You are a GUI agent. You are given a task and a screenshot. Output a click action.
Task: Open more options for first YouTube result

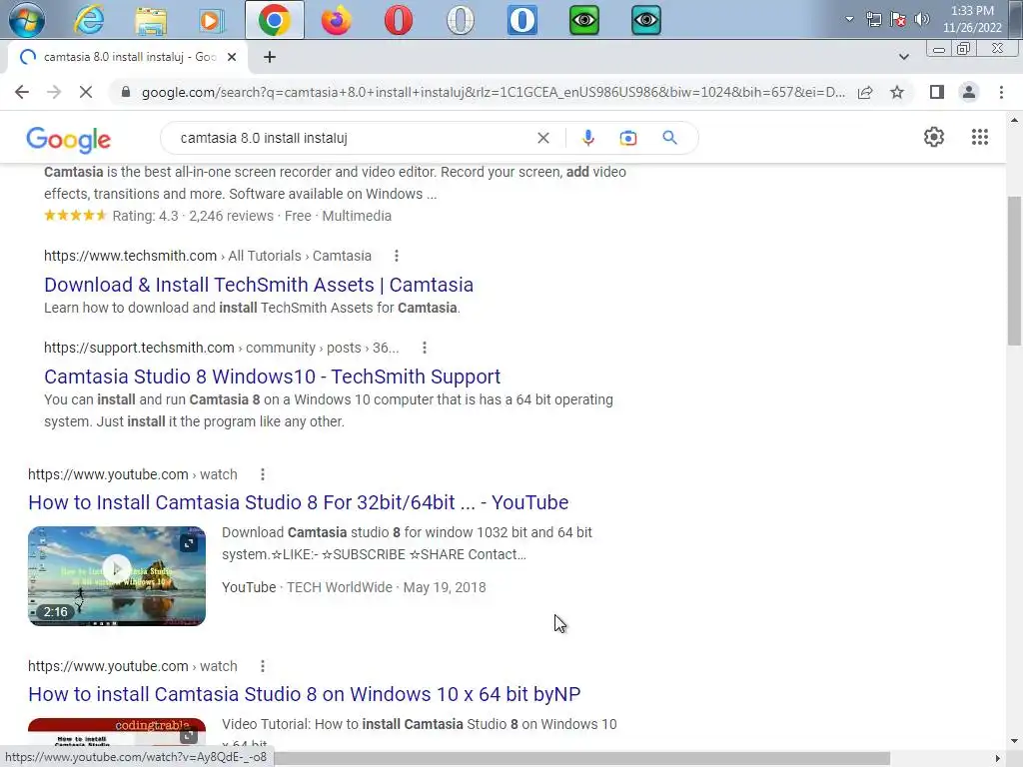point(263,474)
